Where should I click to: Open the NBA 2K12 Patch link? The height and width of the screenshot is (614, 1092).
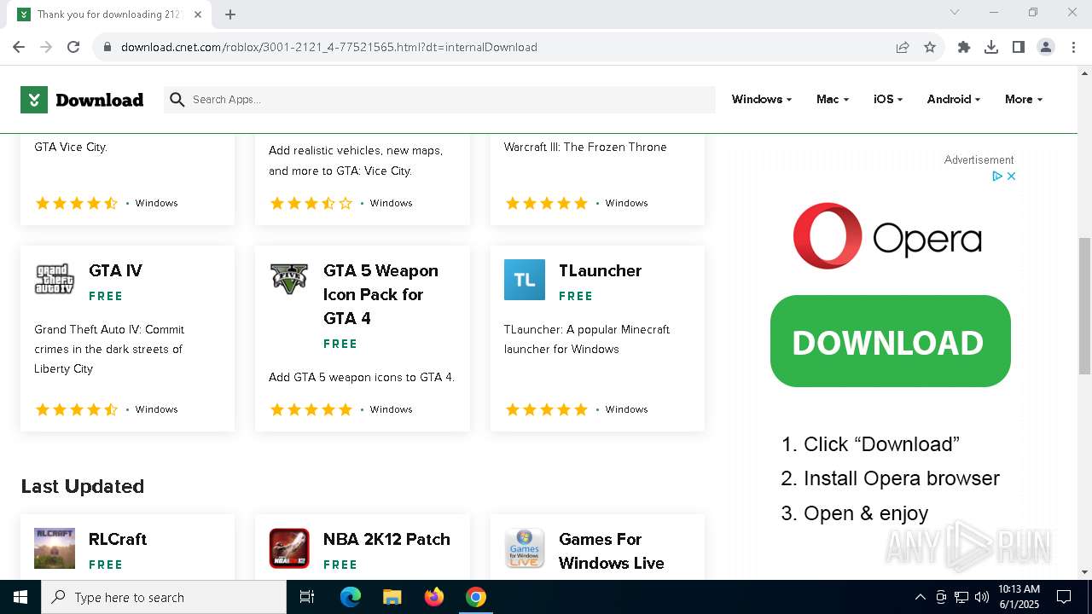[x=386, y=539]
